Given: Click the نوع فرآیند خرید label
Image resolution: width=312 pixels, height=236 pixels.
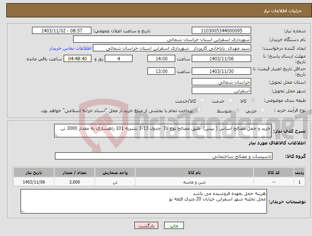Looking at the screenshot, I should (290, 110).
